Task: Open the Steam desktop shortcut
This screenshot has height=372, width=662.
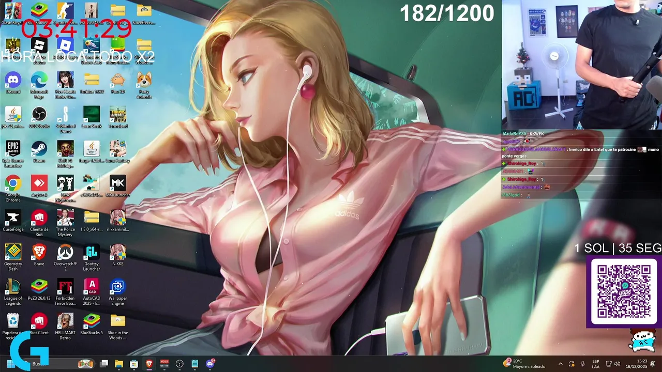Action: tap(39, 152)
